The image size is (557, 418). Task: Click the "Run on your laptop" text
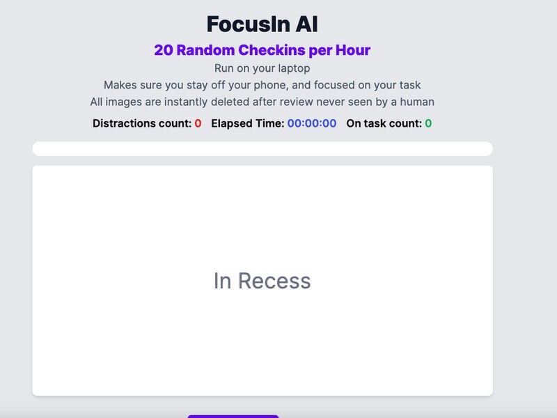click(262, 68)
